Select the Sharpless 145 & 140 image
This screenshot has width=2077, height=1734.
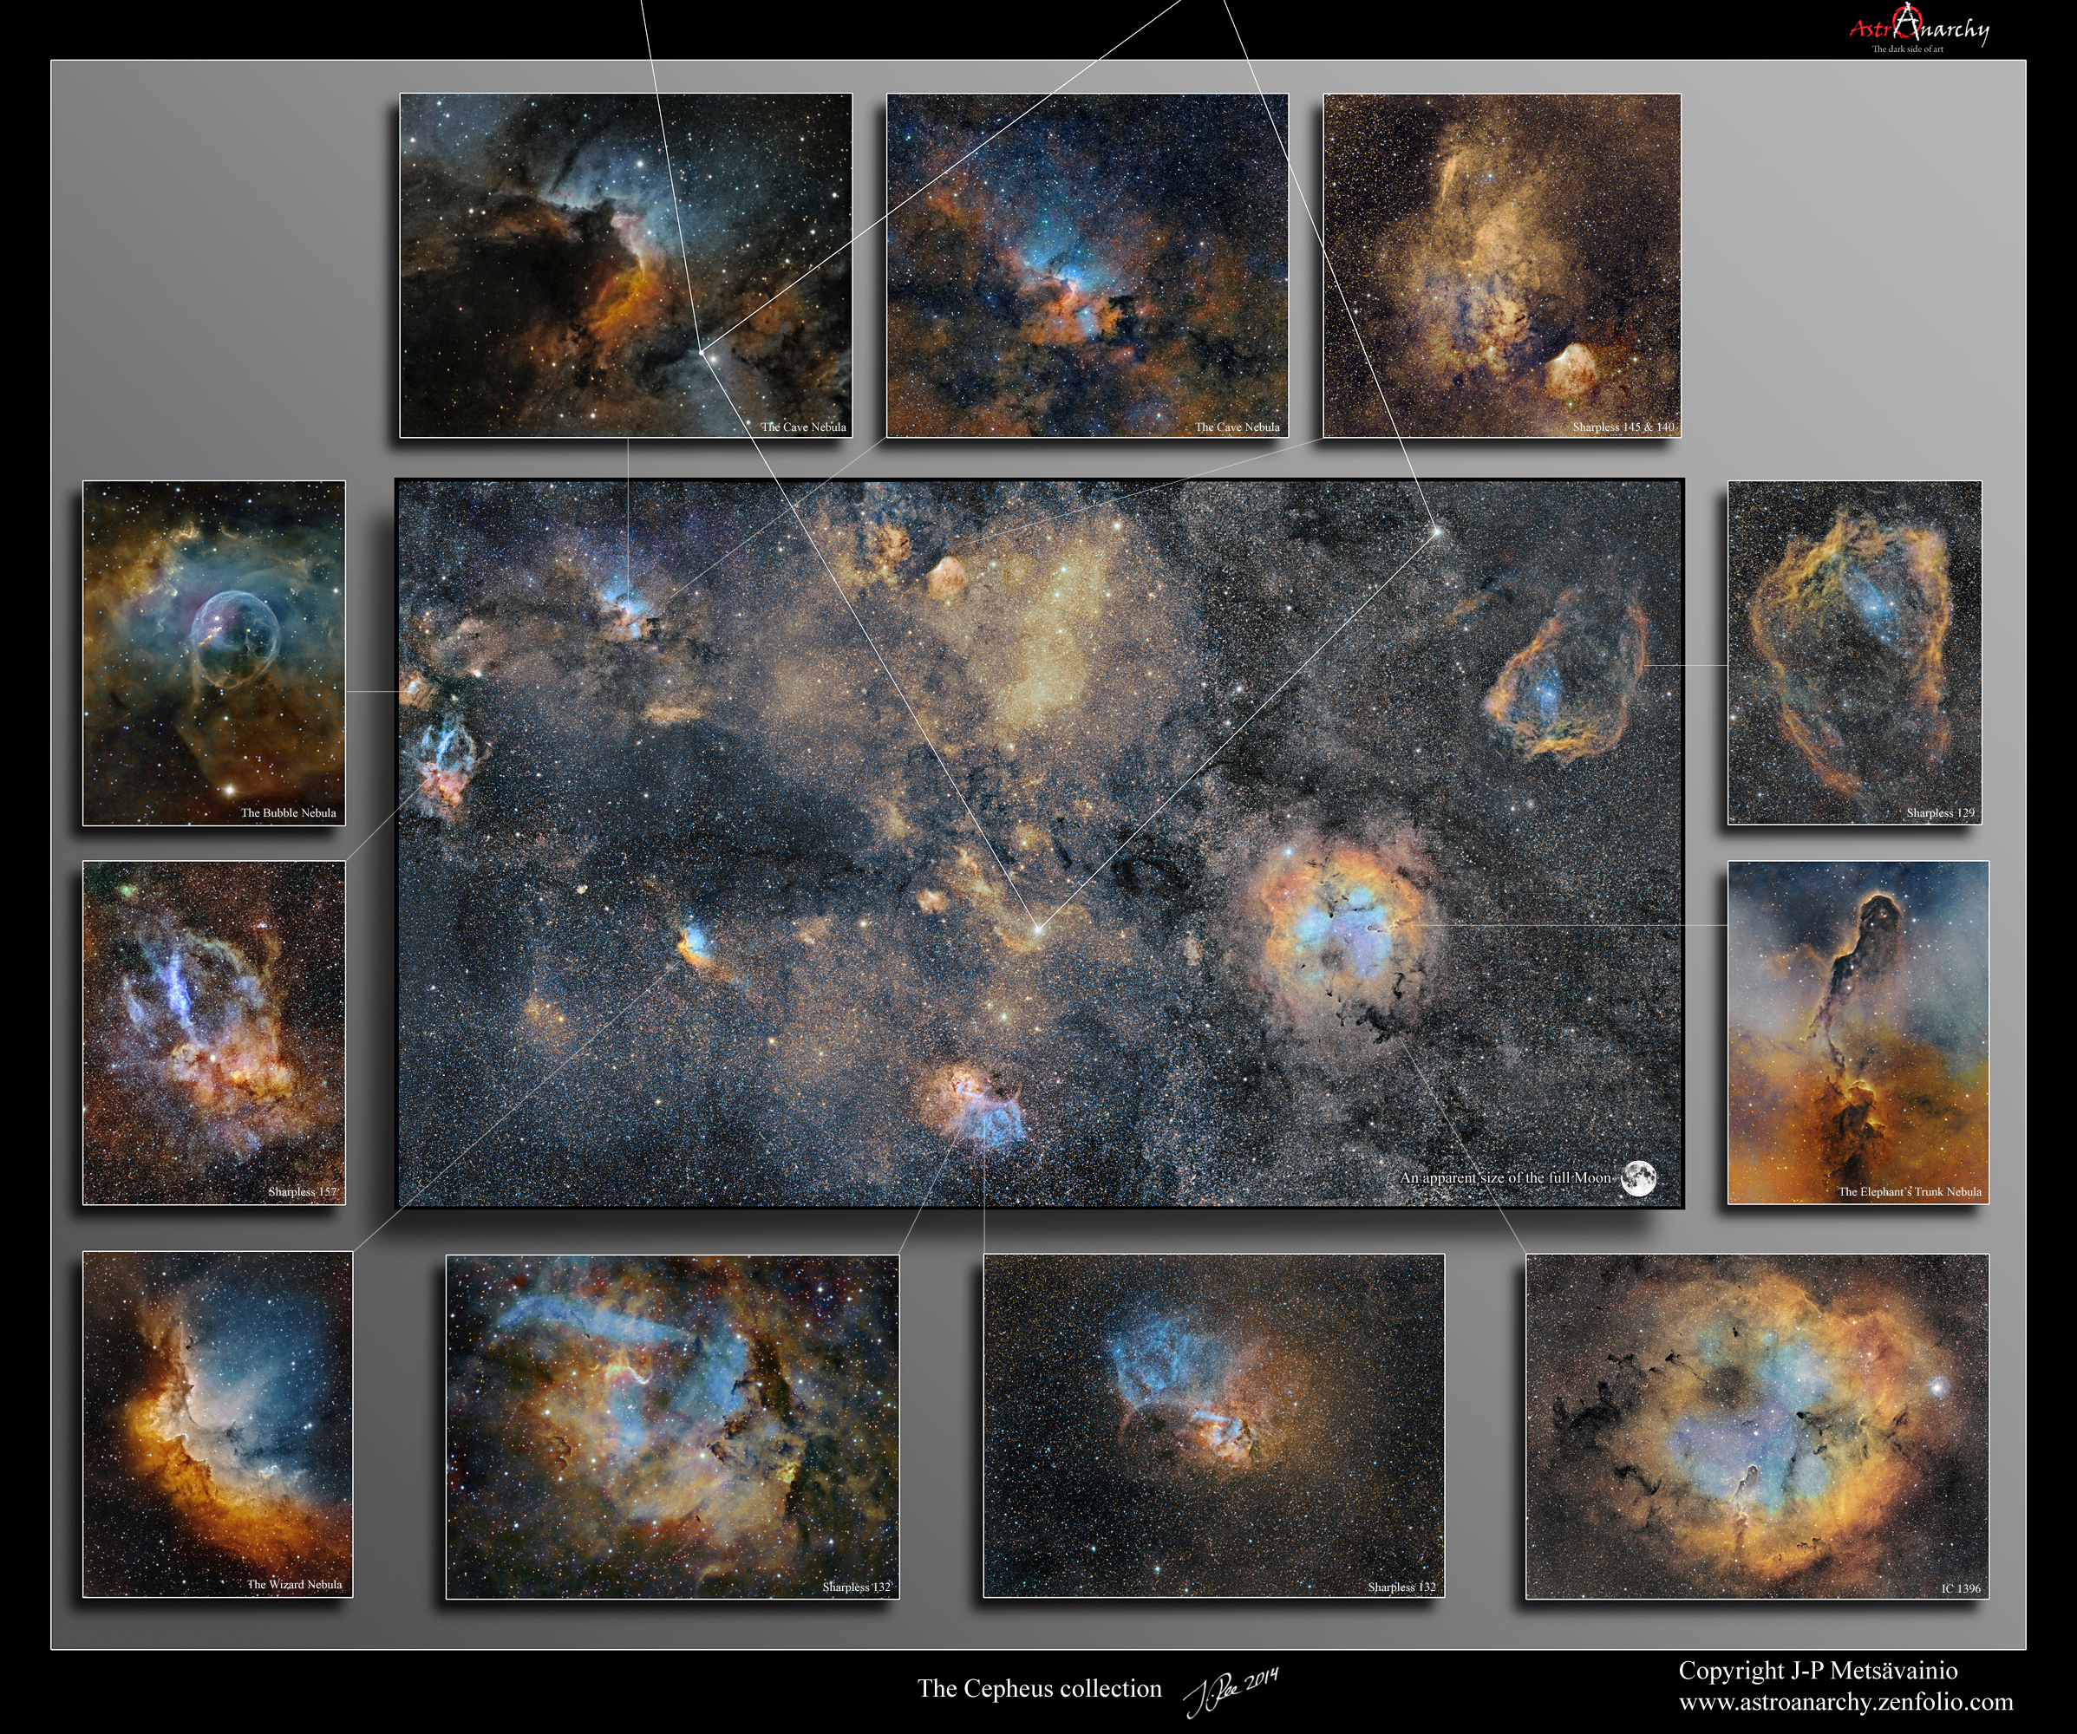(1501, 265)
